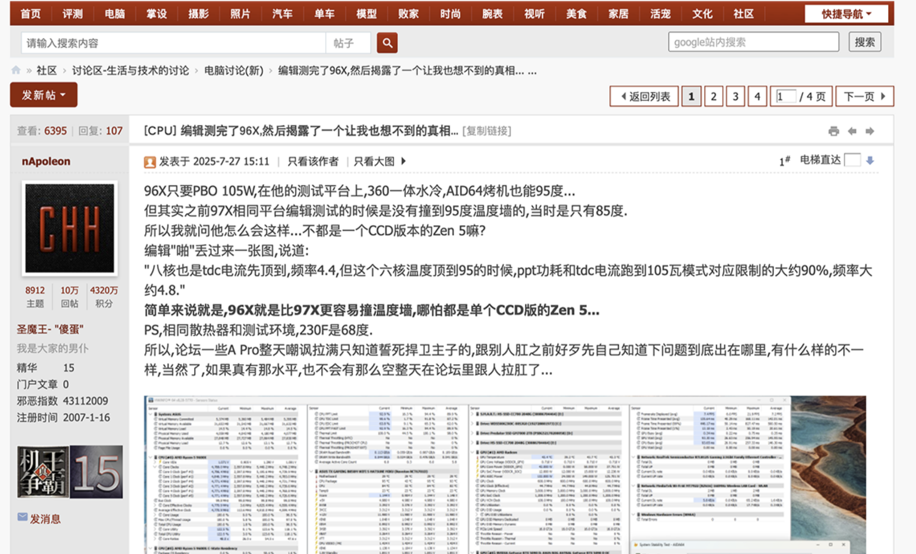
Task: Go to page 3 of the thread
Action: click(735, 96)
